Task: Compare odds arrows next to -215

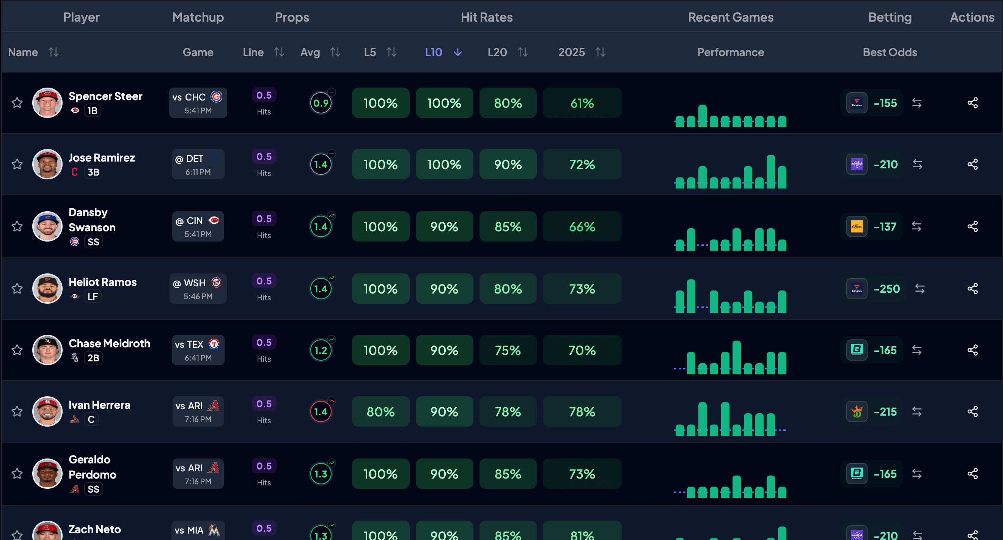Action: (917, 411)
